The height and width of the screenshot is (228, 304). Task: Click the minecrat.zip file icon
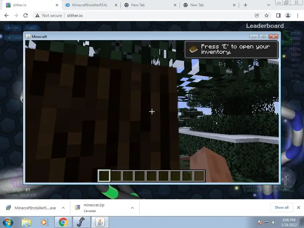77,207
